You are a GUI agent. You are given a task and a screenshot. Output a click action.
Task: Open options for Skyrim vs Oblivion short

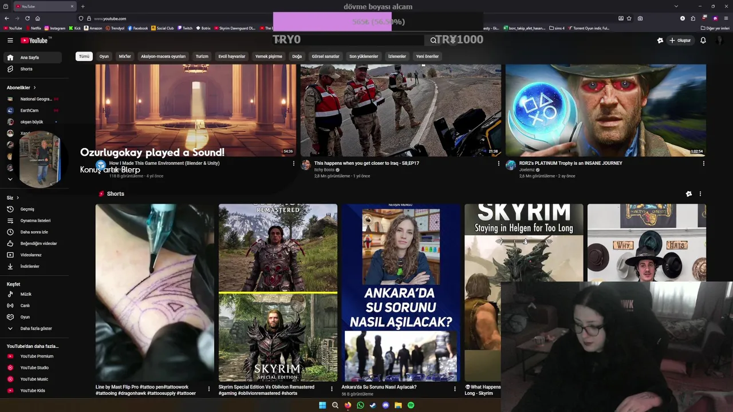(x=332, y=389)
